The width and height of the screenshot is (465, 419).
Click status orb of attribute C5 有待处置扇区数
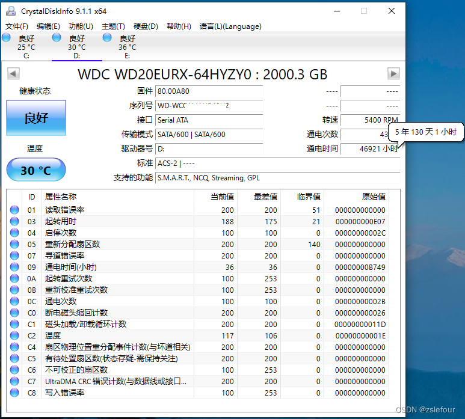14,358
